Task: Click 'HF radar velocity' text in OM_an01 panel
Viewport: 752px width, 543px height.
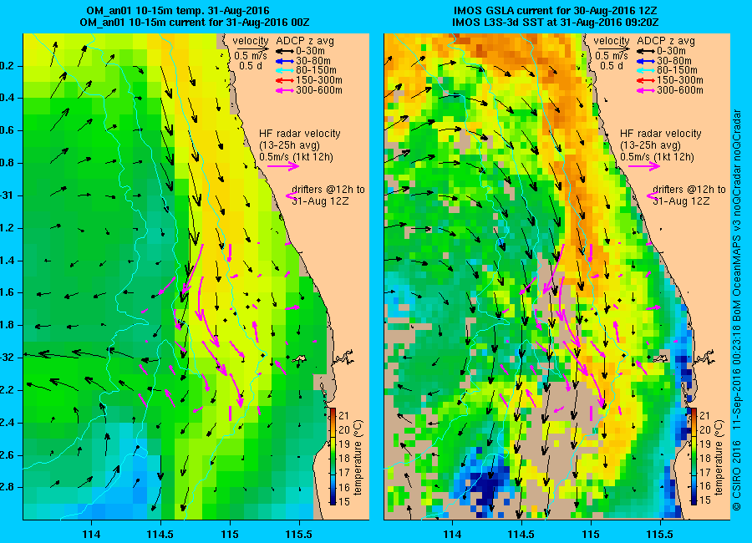Action: (x=300, y=134)
